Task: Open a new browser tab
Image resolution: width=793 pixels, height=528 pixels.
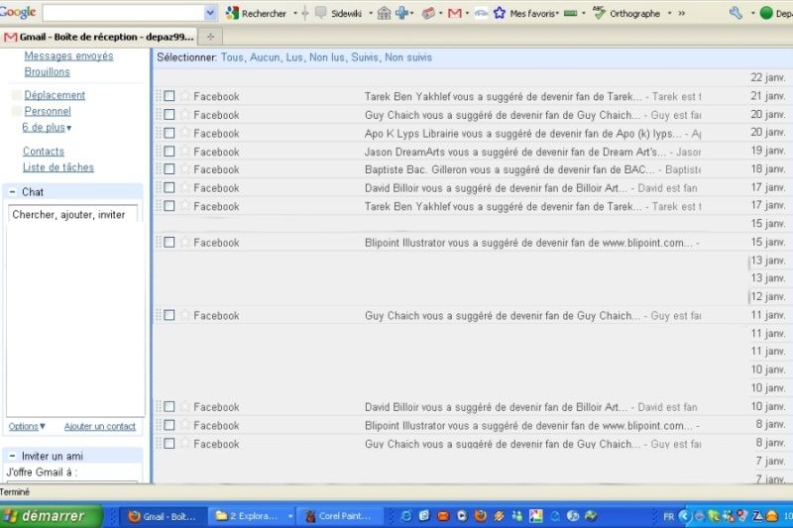Action: [x=210, y=37]
